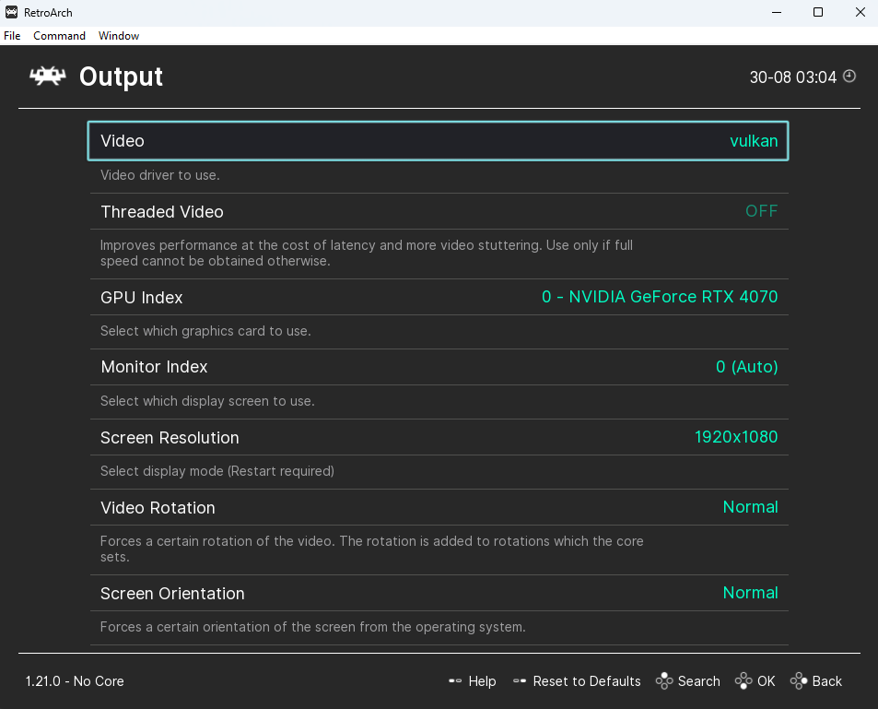Click Reset to Defaults text
878x709 pixels.
[x=587, y=681]
